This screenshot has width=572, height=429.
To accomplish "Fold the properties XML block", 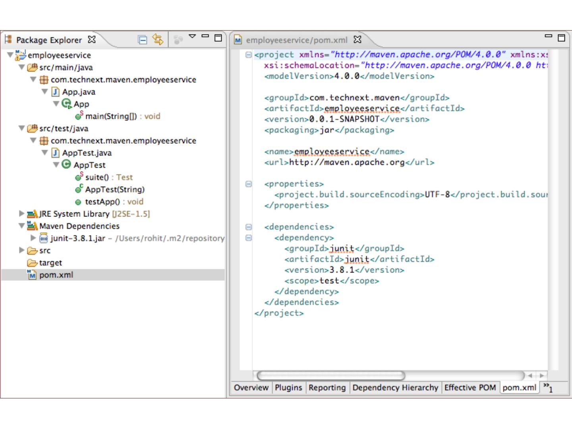I will 249,184.
